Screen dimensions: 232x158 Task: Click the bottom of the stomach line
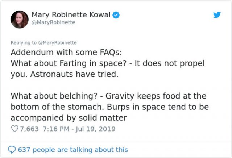(x=109, y=107)
